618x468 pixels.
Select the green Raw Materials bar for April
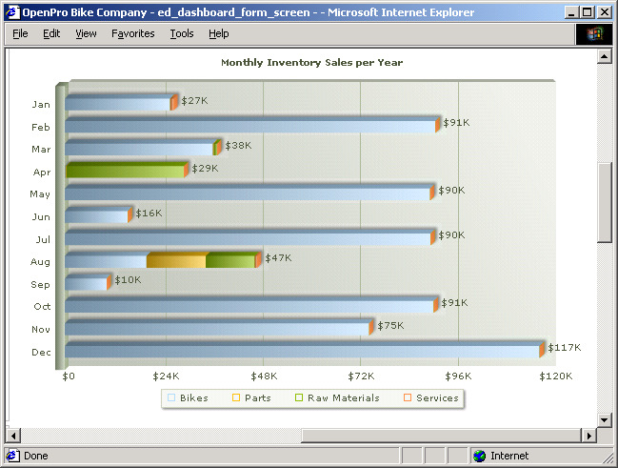click(126, 170)
